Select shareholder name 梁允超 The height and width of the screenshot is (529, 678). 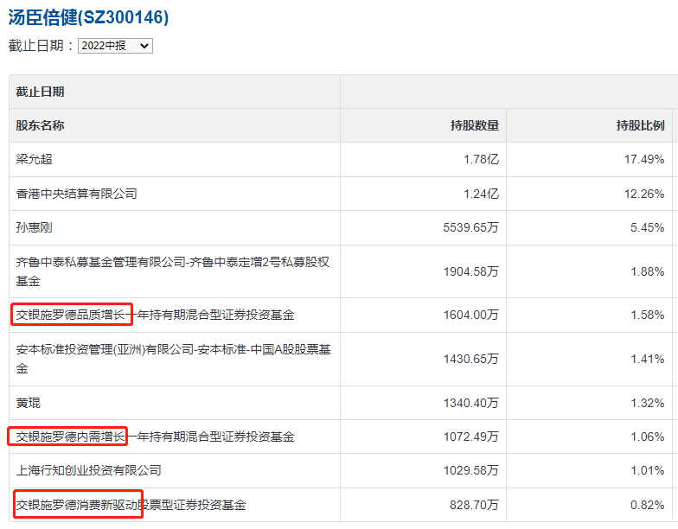pyautogui.click(x=35, y=159)
